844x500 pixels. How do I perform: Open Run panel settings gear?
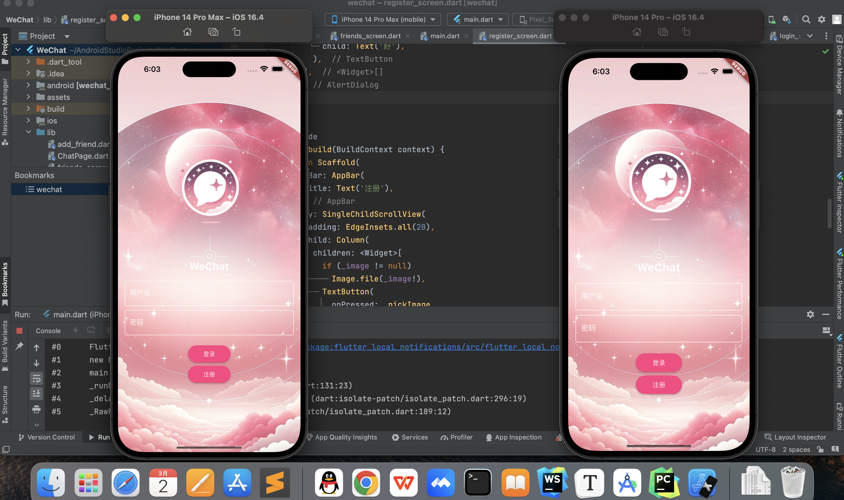coord(810,314)
